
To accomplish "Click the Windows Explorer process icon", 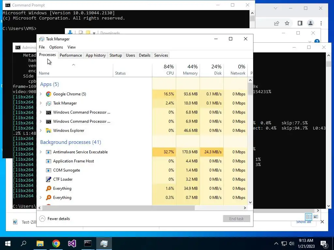I will [49, 131].
